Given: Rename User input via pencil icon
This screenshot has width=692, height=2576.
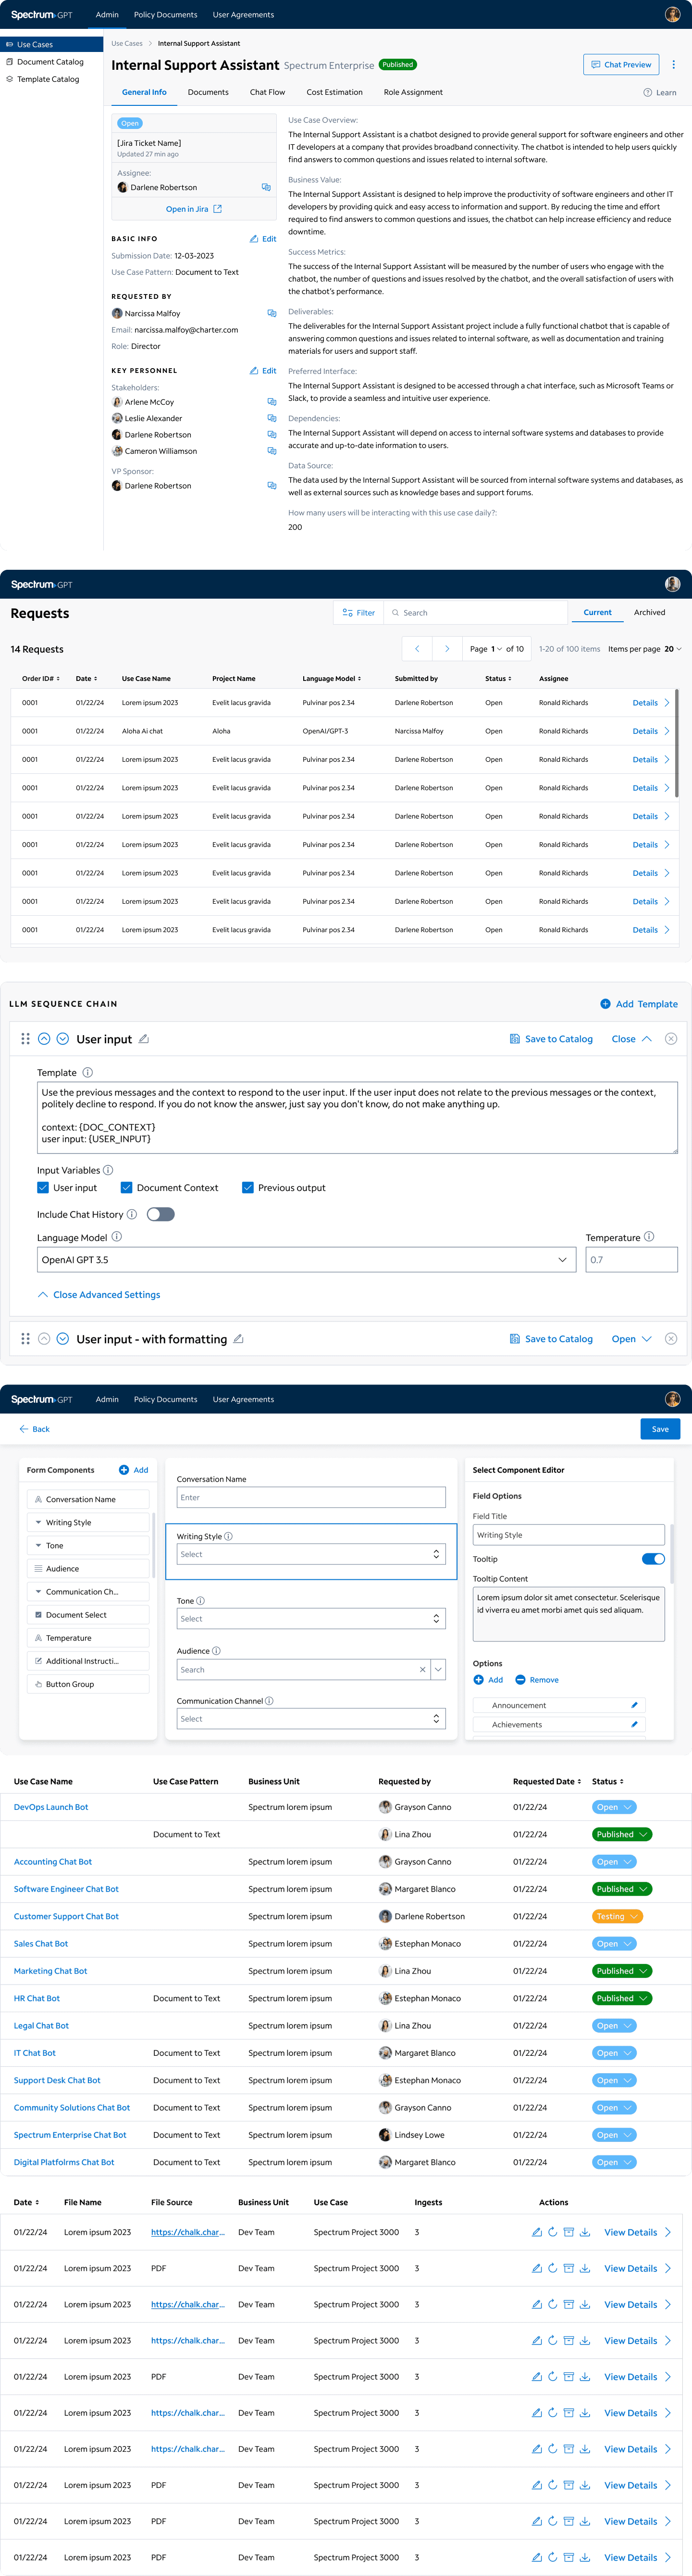Looking at the screenshot, I should point(144,1039).
